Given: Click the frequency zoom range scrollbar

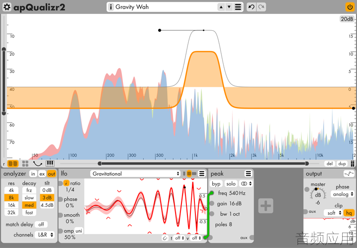Looking at the screenshot, I should coord(203,164).
